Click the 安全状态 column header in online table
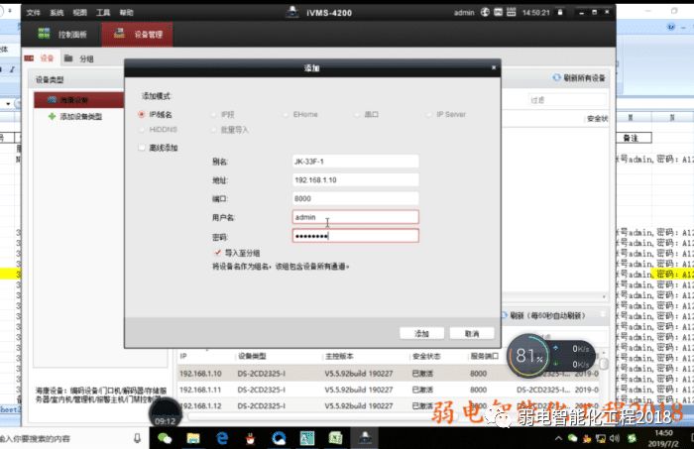The width and height of the screenshot is (694, 449). coord(426,356)
